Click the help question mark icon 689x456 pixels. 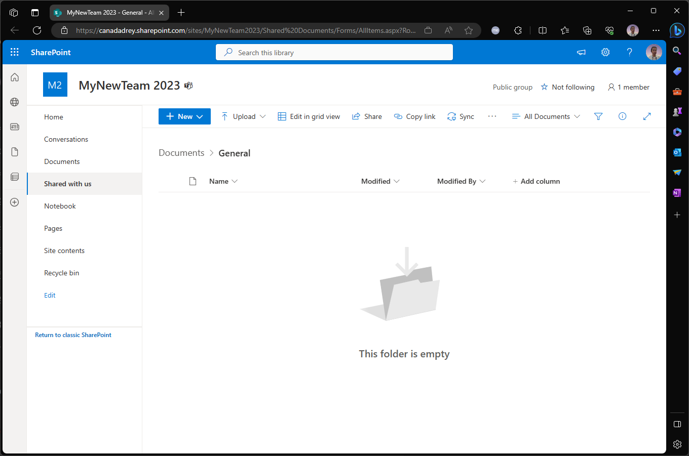pyautogui.click(x=629, y=52)
